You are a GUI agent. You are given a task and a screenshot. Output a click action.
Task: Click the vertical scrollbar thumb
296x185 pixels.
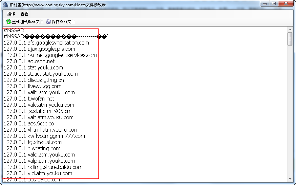point(290,39)
